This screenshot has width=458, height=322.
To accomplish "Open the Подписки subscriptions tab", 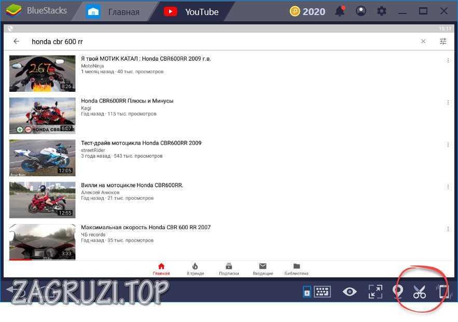I will tap(229, 269).
